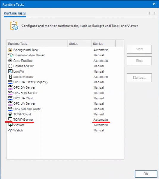The height and width of the screenshot is (179, 159).
Task: Click the Background Task row icon
Action: 10,50
